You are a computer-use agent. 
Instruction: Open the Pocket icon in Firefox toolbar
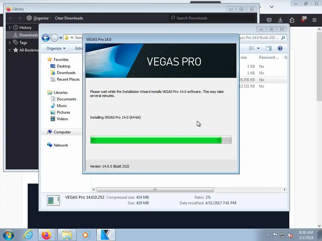[x=269, y=20]
